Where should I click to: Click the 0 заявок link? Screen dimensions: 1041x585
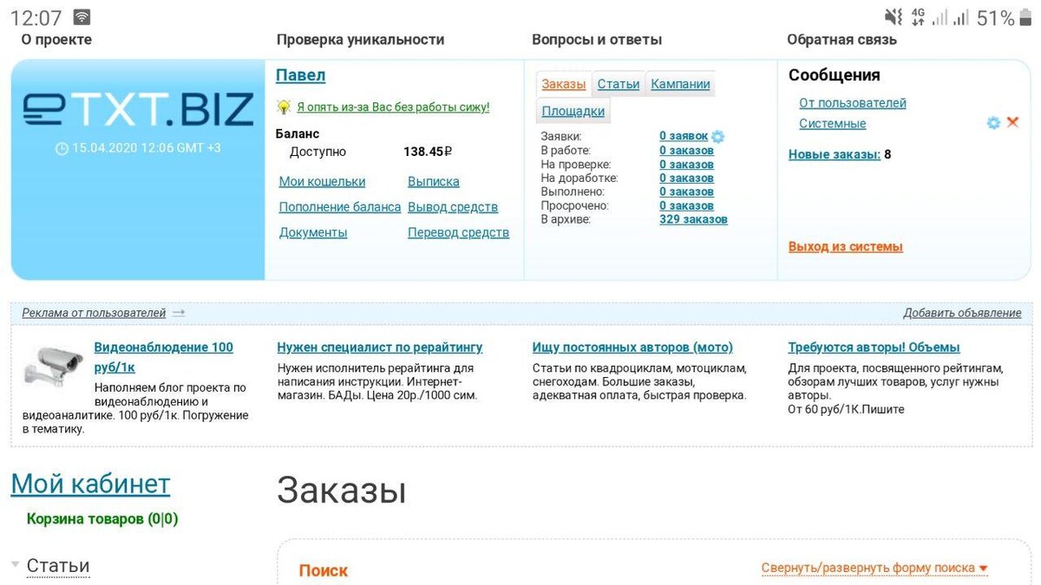click(684, 136)
